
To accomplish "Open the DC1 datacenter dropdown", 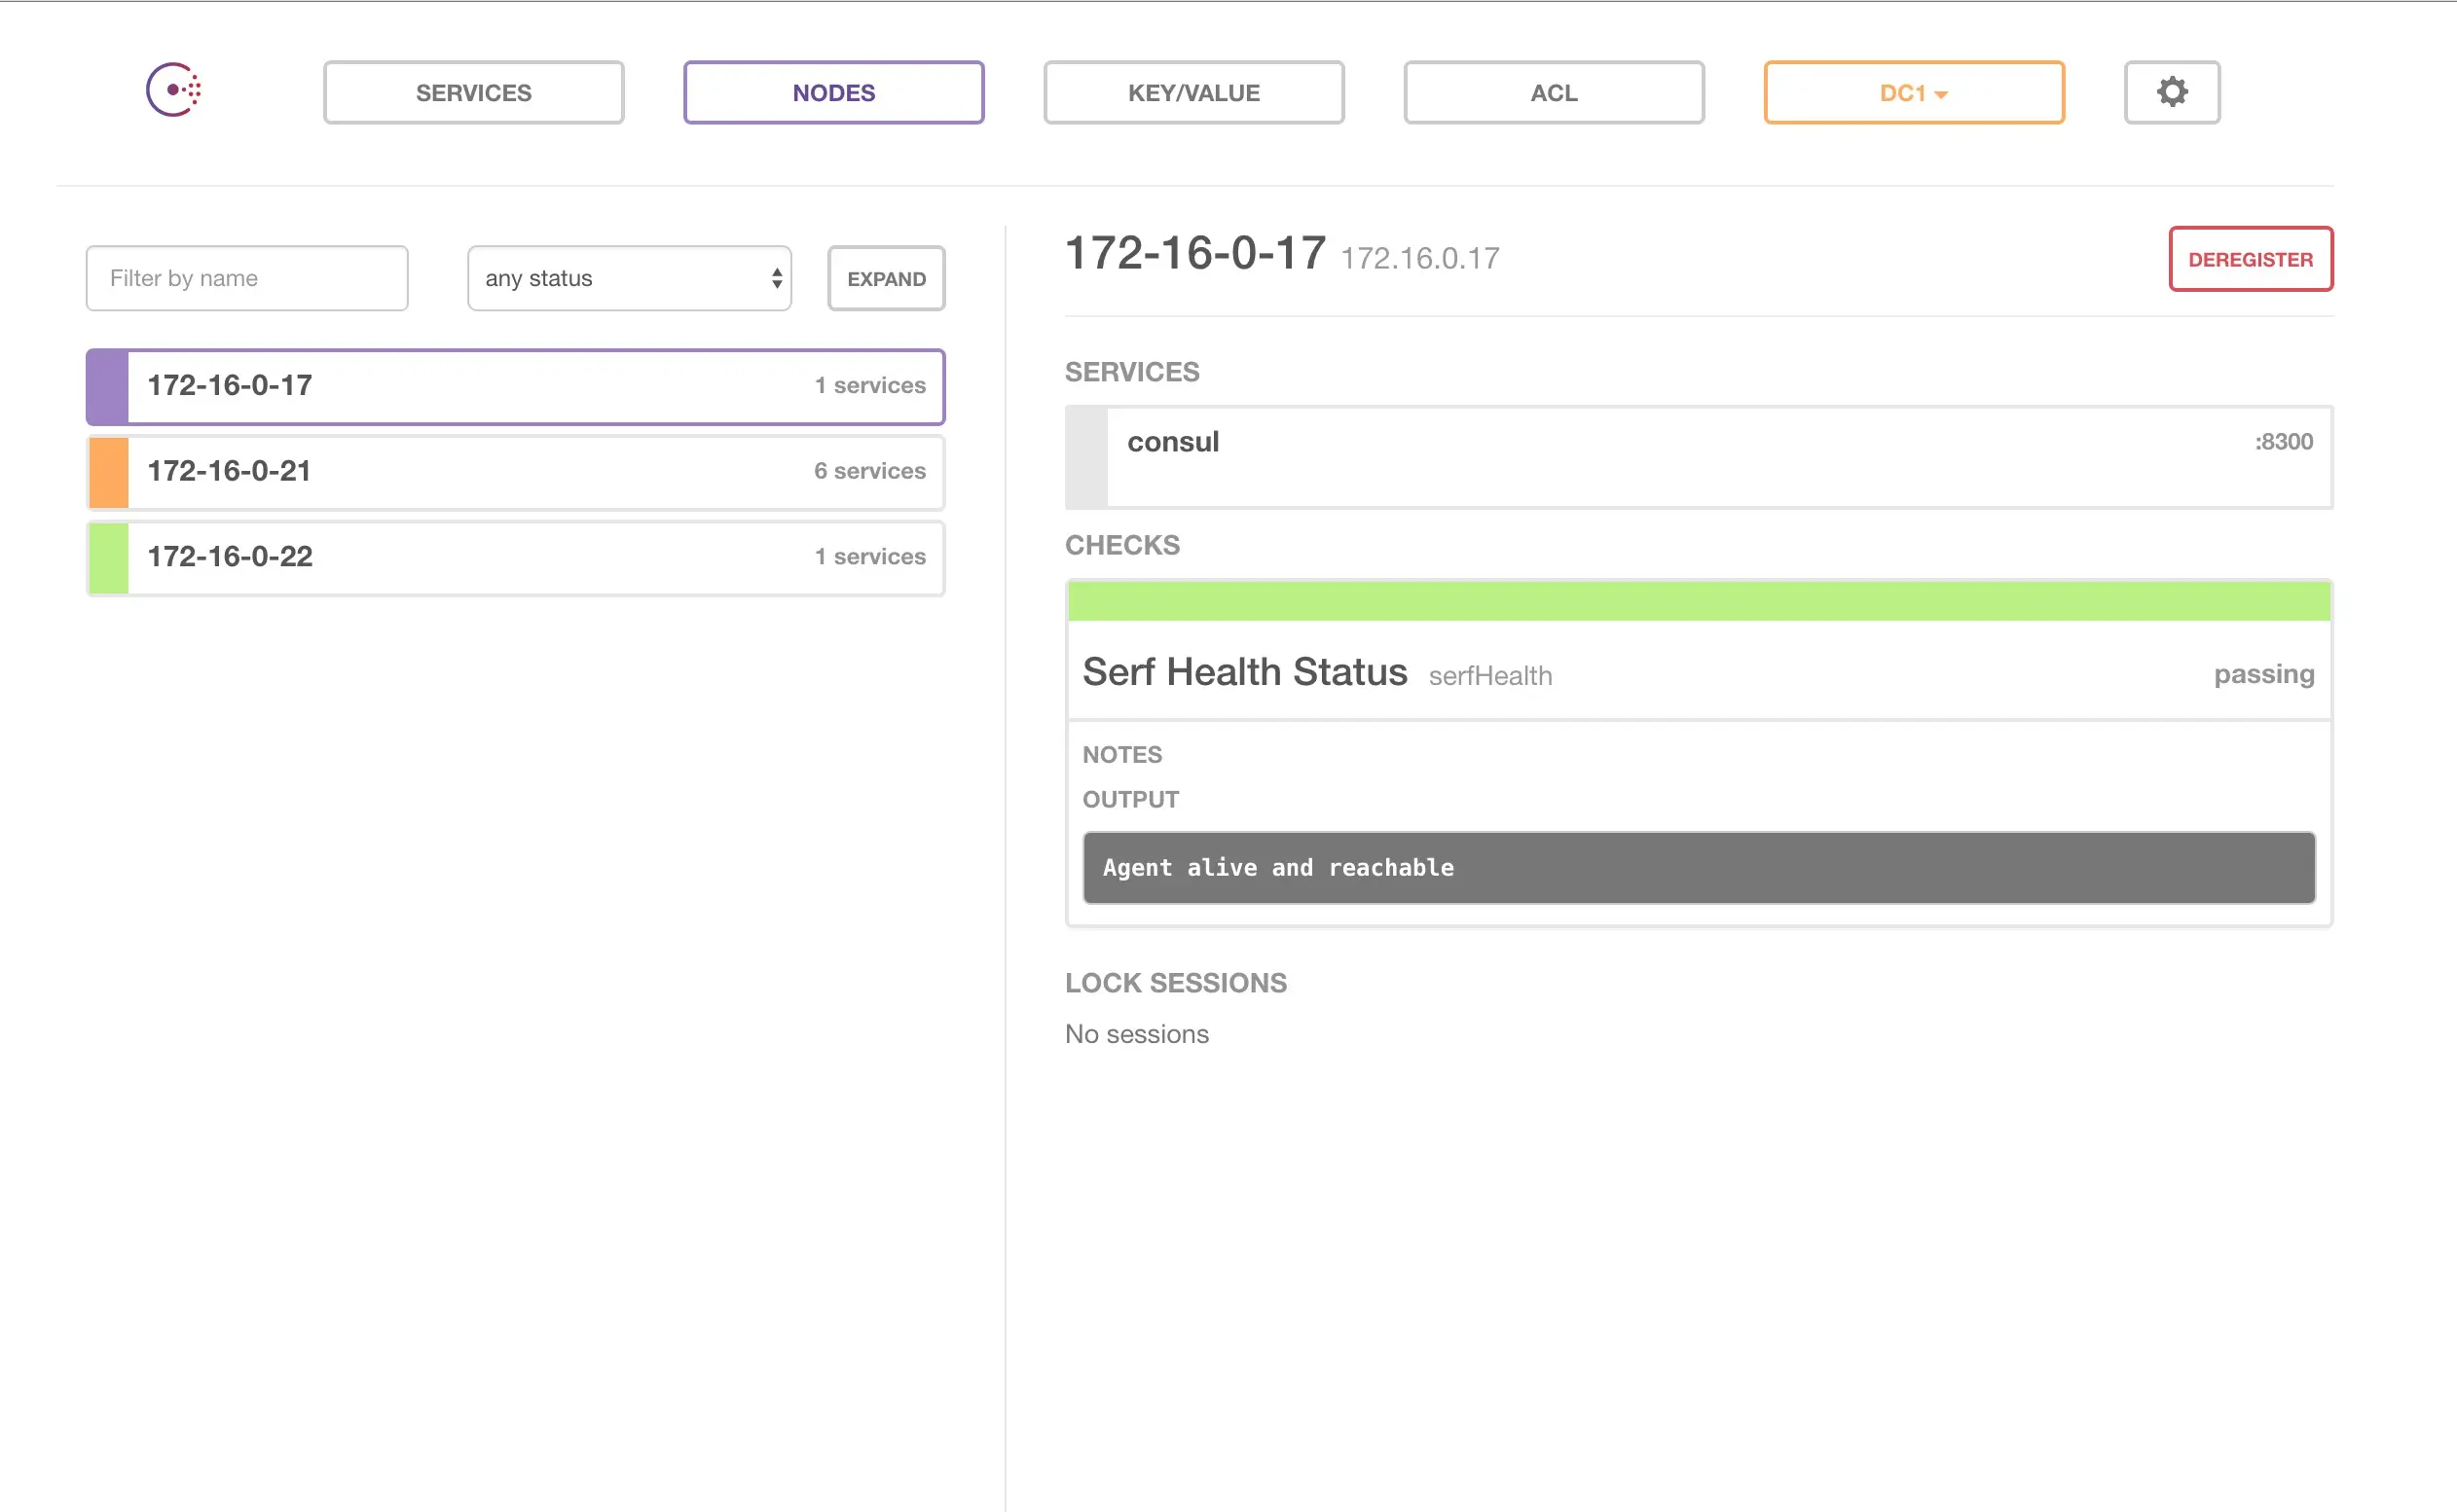I will tap(1913, 92).
